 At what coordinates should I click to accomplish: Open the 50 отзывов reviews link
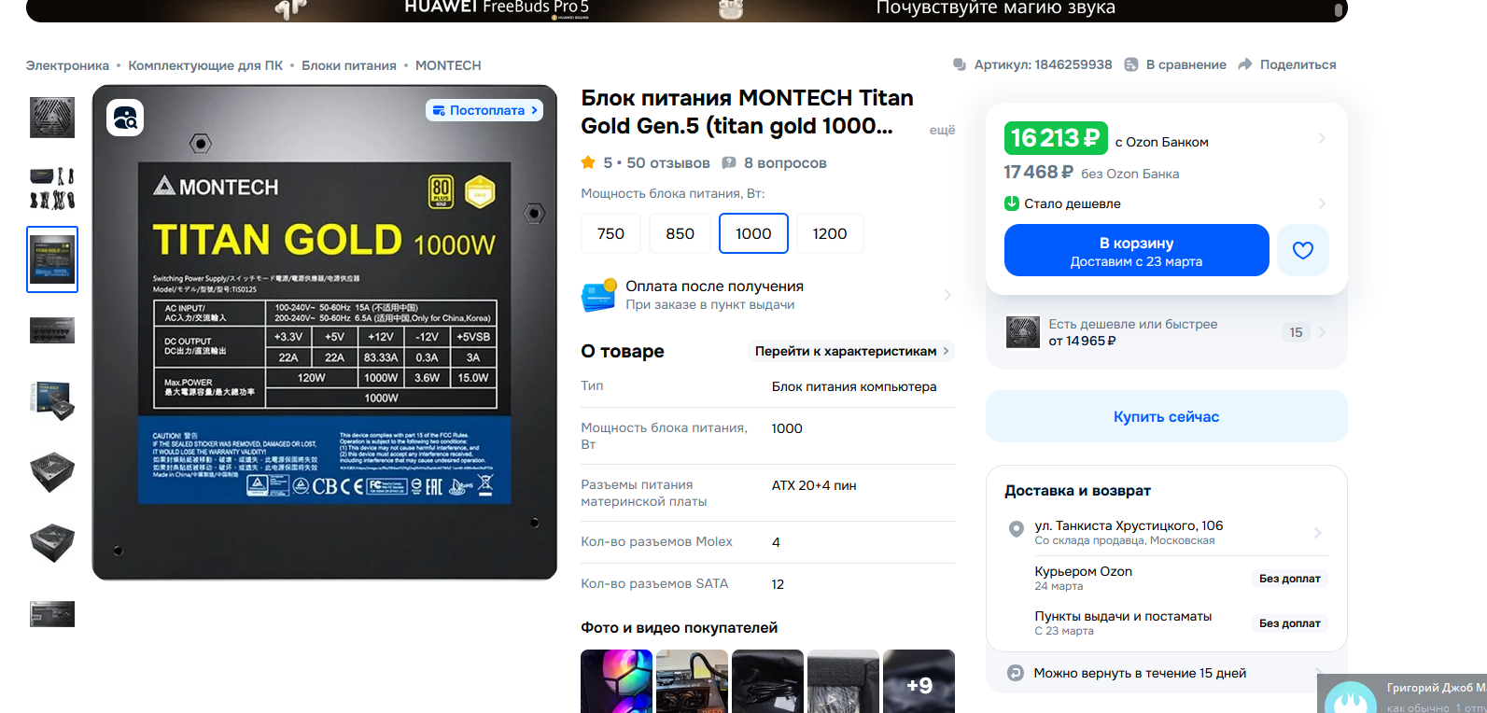point(668,162)
